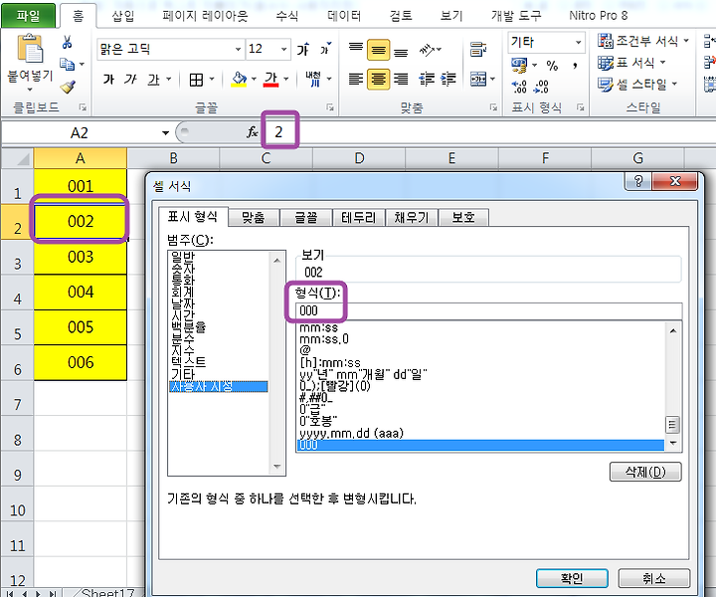Open the underline style dropdown arrow
This screenshot has width=716, height=597.
pos(168,80)
